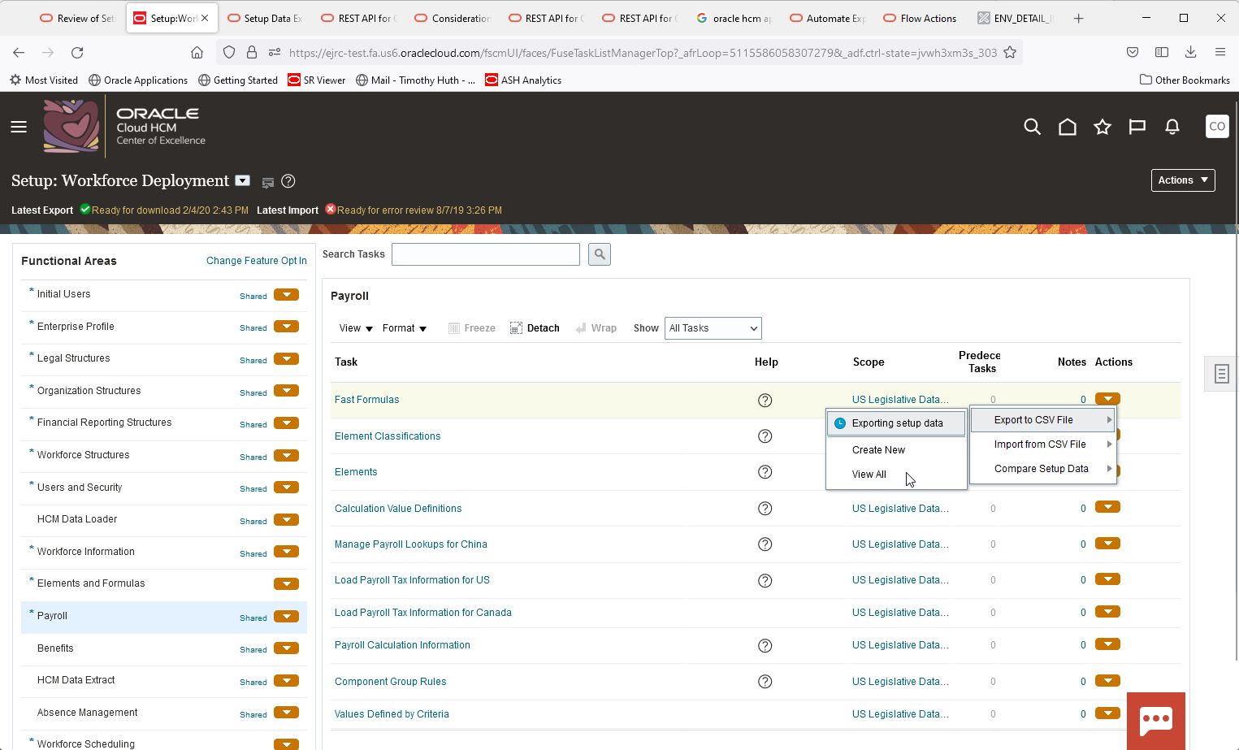Click help icon for Element Classifications

(x=765, y=436)
